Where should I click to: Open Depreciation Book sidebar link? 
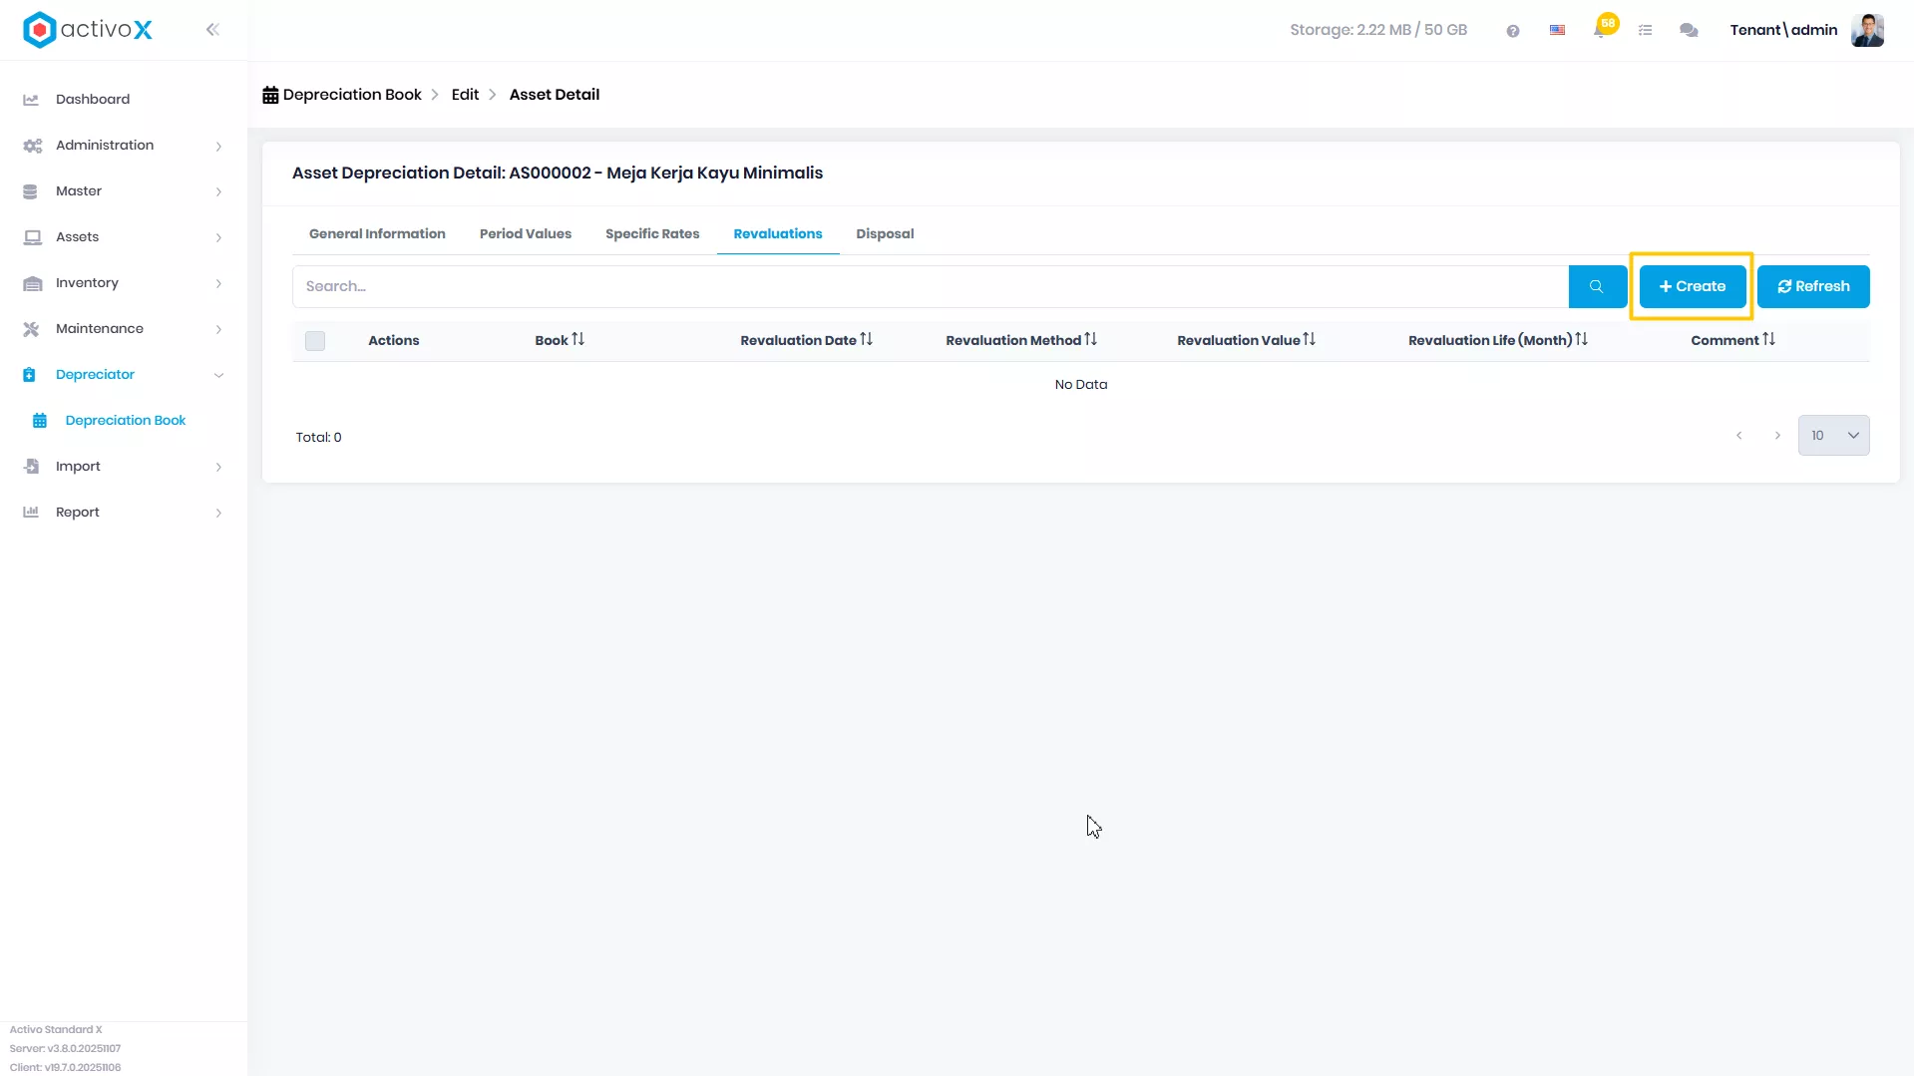[126, 421]
